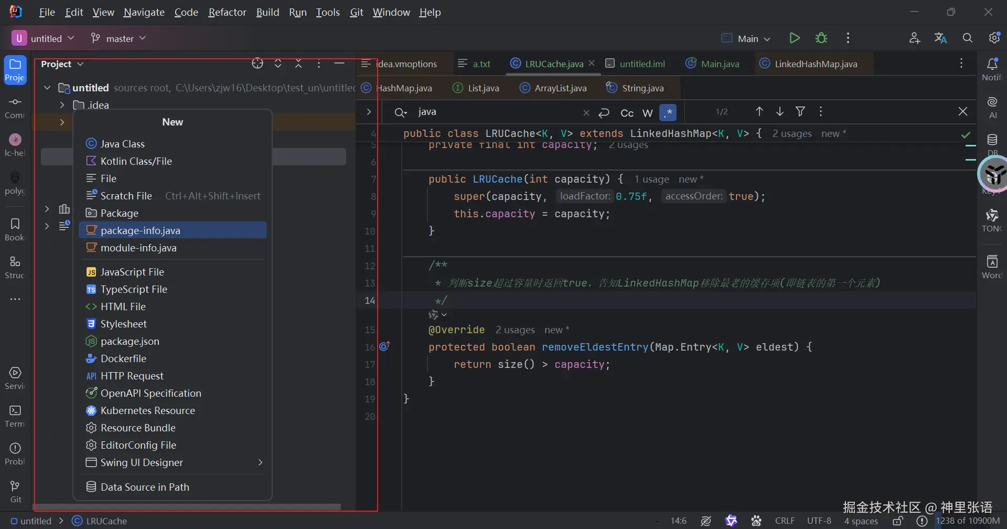The height and width of the screenshot is (529, 1007).
Task: Open the Refactor menu
Action: 227,12
